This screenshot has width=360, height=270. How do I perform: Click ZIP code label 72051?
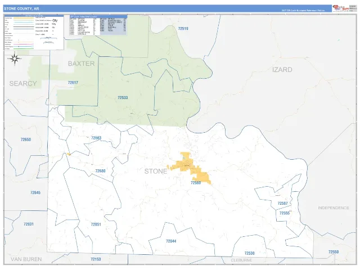pyautogui.click(x=96, y=224)
